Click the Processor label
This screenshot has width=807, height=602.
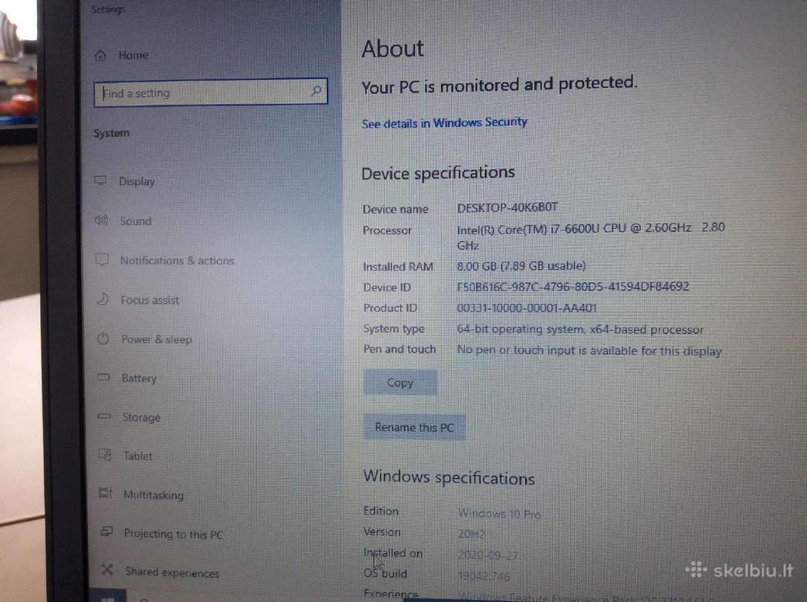click(387, 230)
